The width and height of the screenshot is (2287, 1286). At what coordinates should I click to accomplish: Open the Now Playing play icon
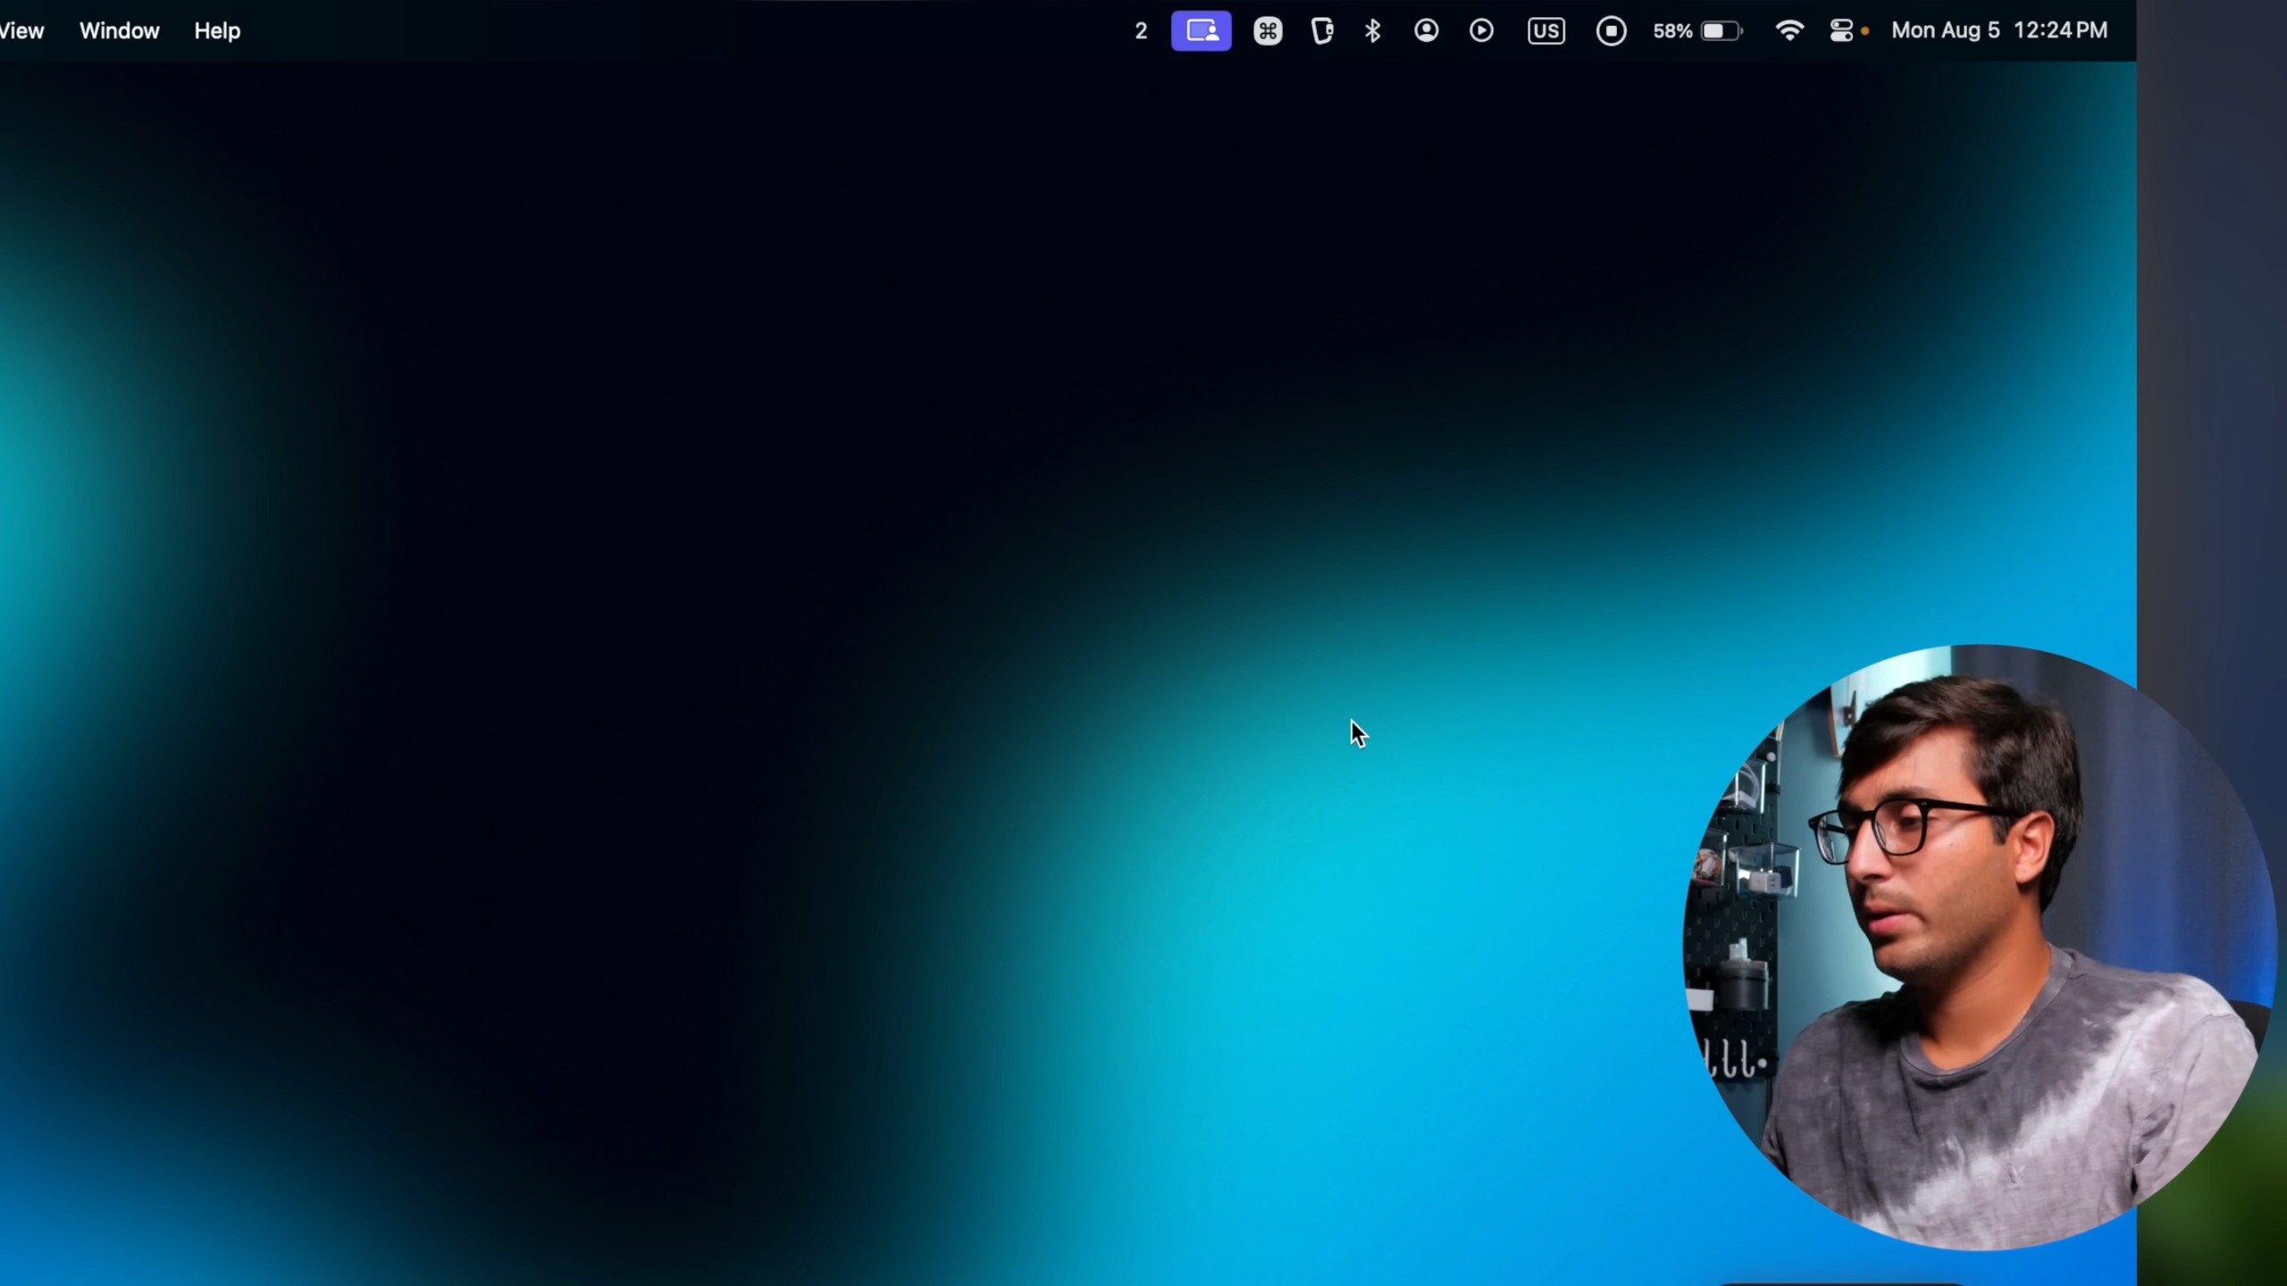tap(1481, 31)
